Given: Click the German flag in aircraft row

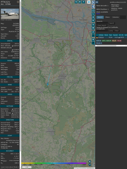Looking at the screenshot, I should pos(97,38).
